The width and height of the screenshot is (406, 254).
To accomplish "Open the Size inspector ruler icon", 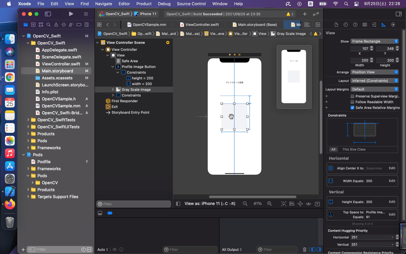I will pyautogui.click(x=383, y=25).
